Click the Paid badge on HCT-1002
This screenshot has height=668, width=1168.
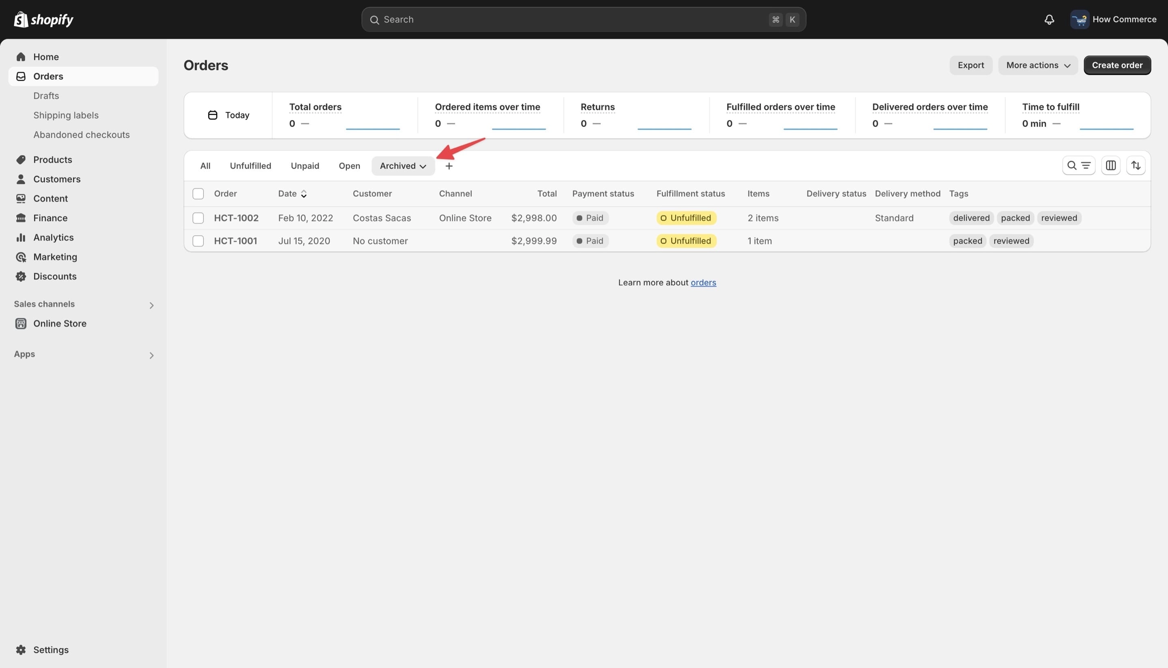[590, 218]
